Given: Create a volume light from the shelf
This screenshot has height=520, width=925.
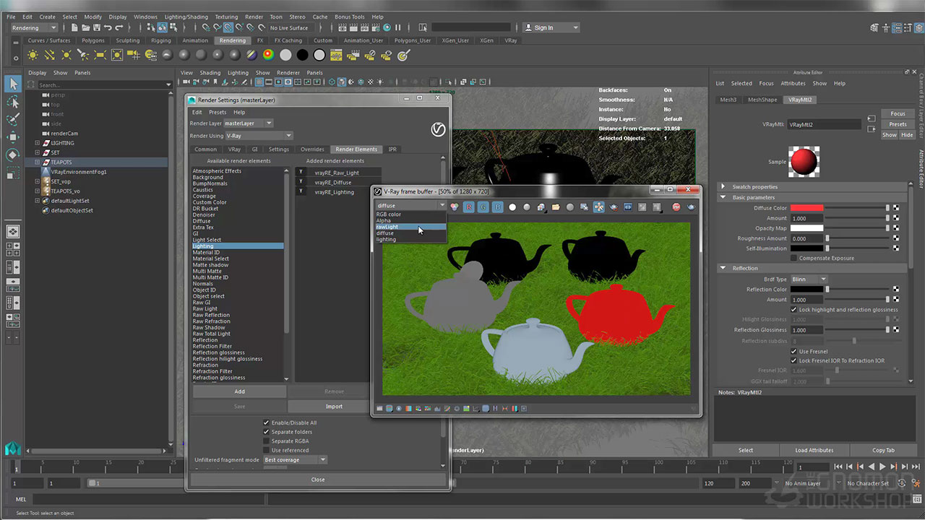Looking at the screenshot, I should tap(116, 55).
